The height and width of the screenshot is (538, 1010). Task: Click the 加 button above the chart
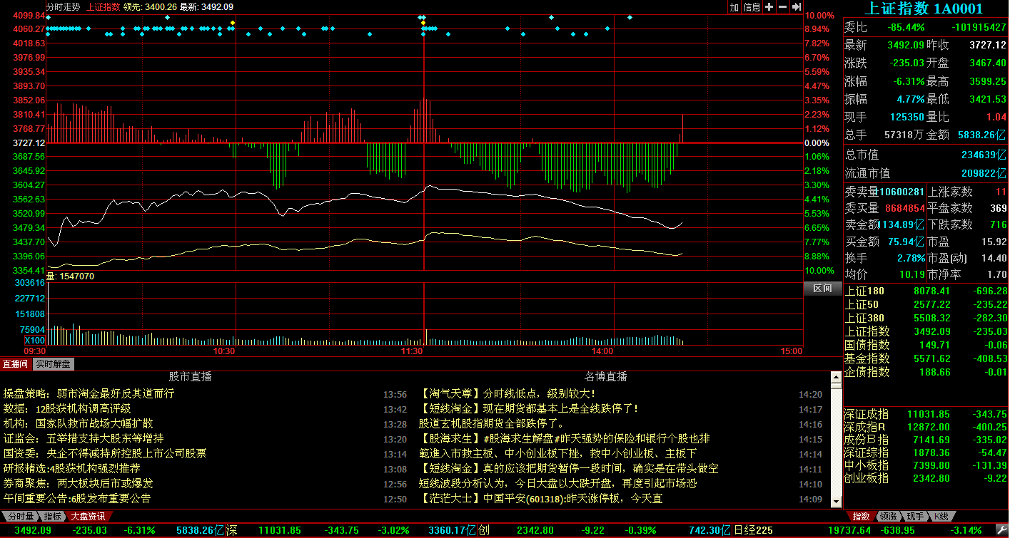click(734, 7)
